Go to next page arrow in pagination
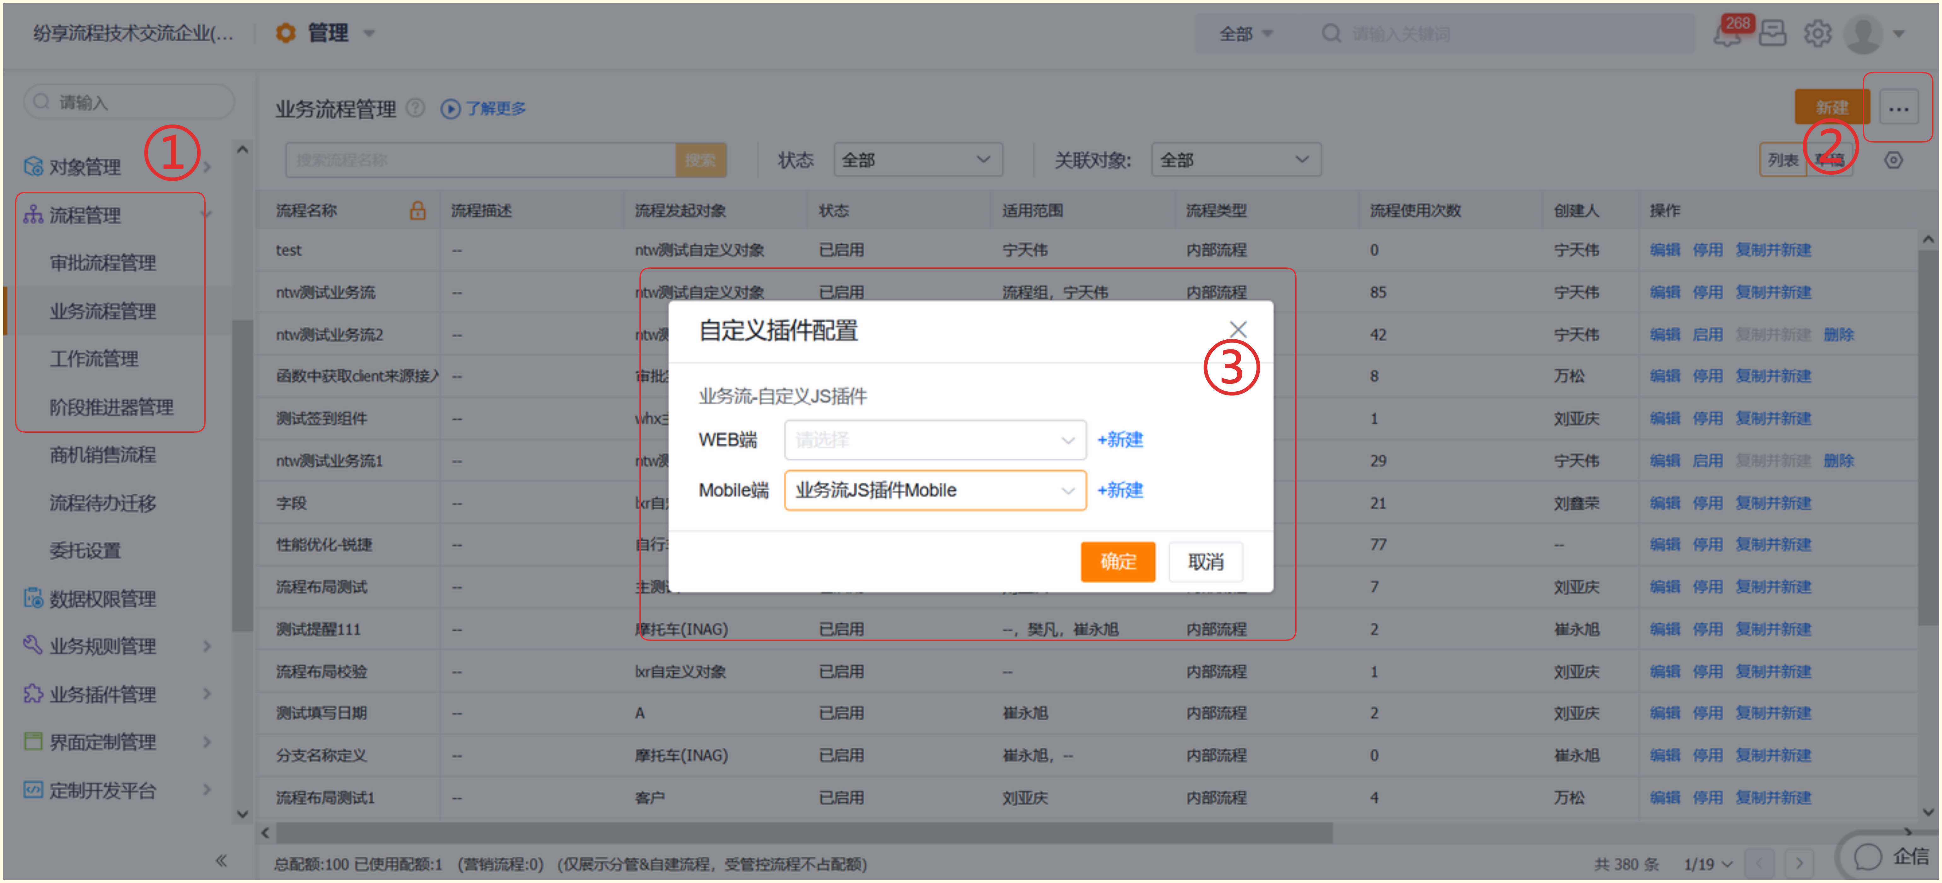This screenshot has width=1942, height=883. point(1799,863)
